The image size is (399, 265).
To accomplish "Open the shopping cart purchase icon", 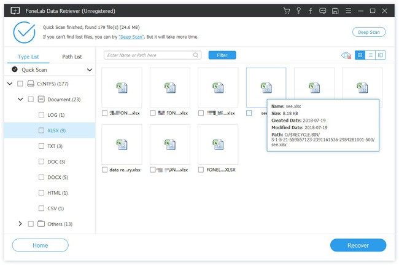I will 287,10.
